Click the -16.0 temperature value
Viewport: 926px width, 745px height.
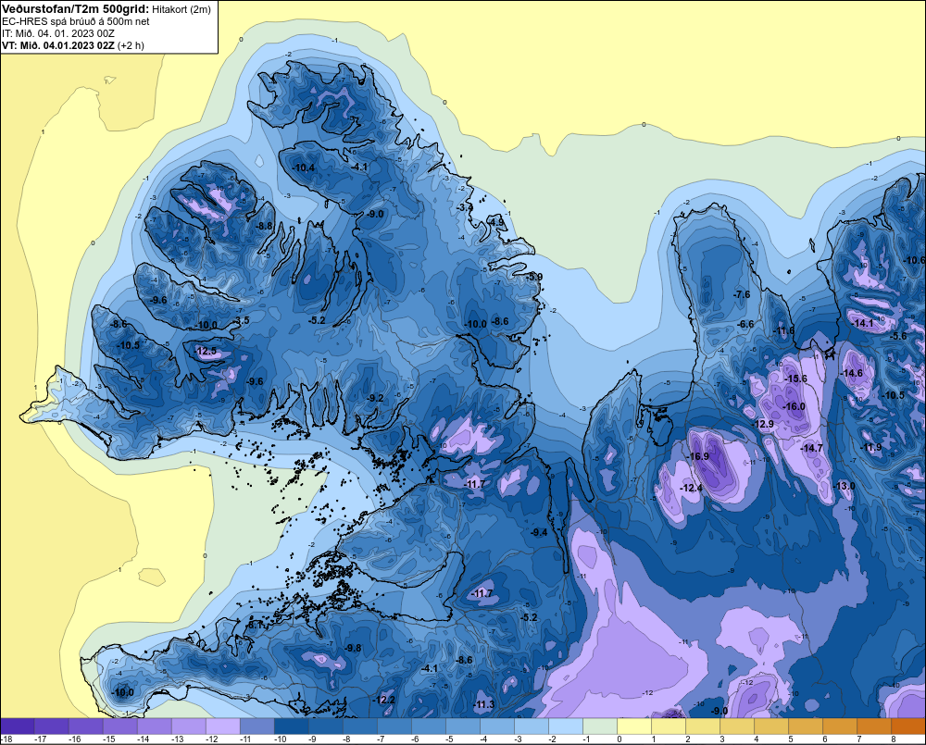pos(794,406)
